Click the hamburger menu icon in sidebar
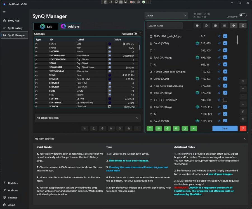This screenshot has height=209, width=252. 4,12
